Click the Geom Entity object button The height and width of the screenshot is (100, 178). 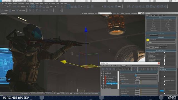click(x=153, y=28)
